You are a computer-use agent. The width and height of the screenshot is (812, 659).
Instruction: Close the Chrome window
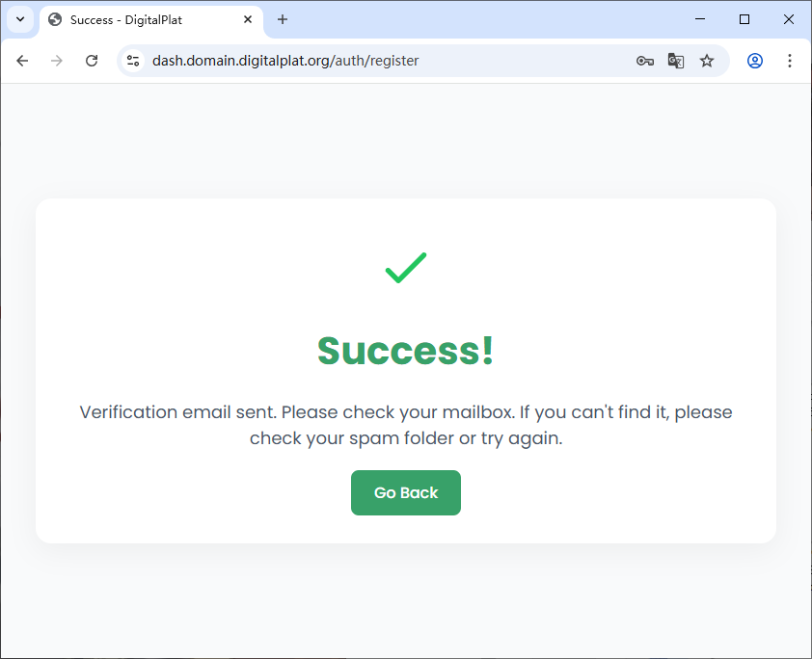coord(788,19)
